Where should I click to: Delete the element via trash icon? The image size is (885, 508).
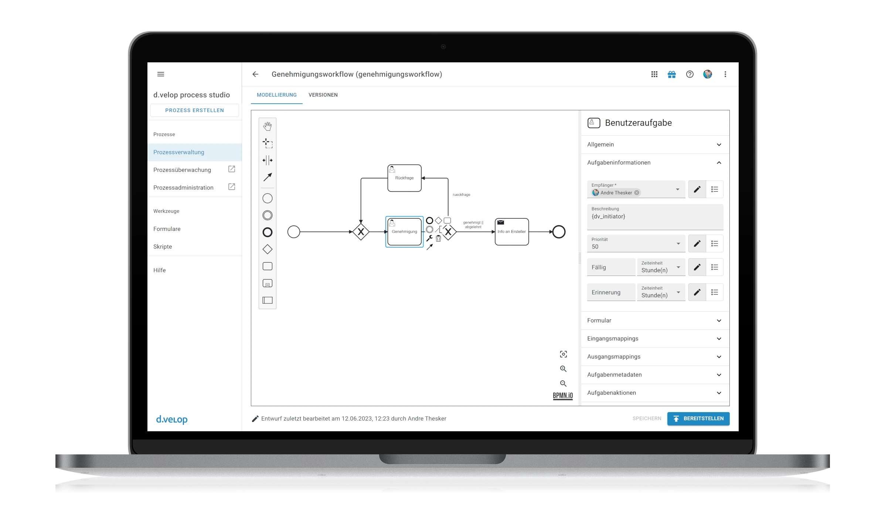pyautogui.click(x=439, y=239)
